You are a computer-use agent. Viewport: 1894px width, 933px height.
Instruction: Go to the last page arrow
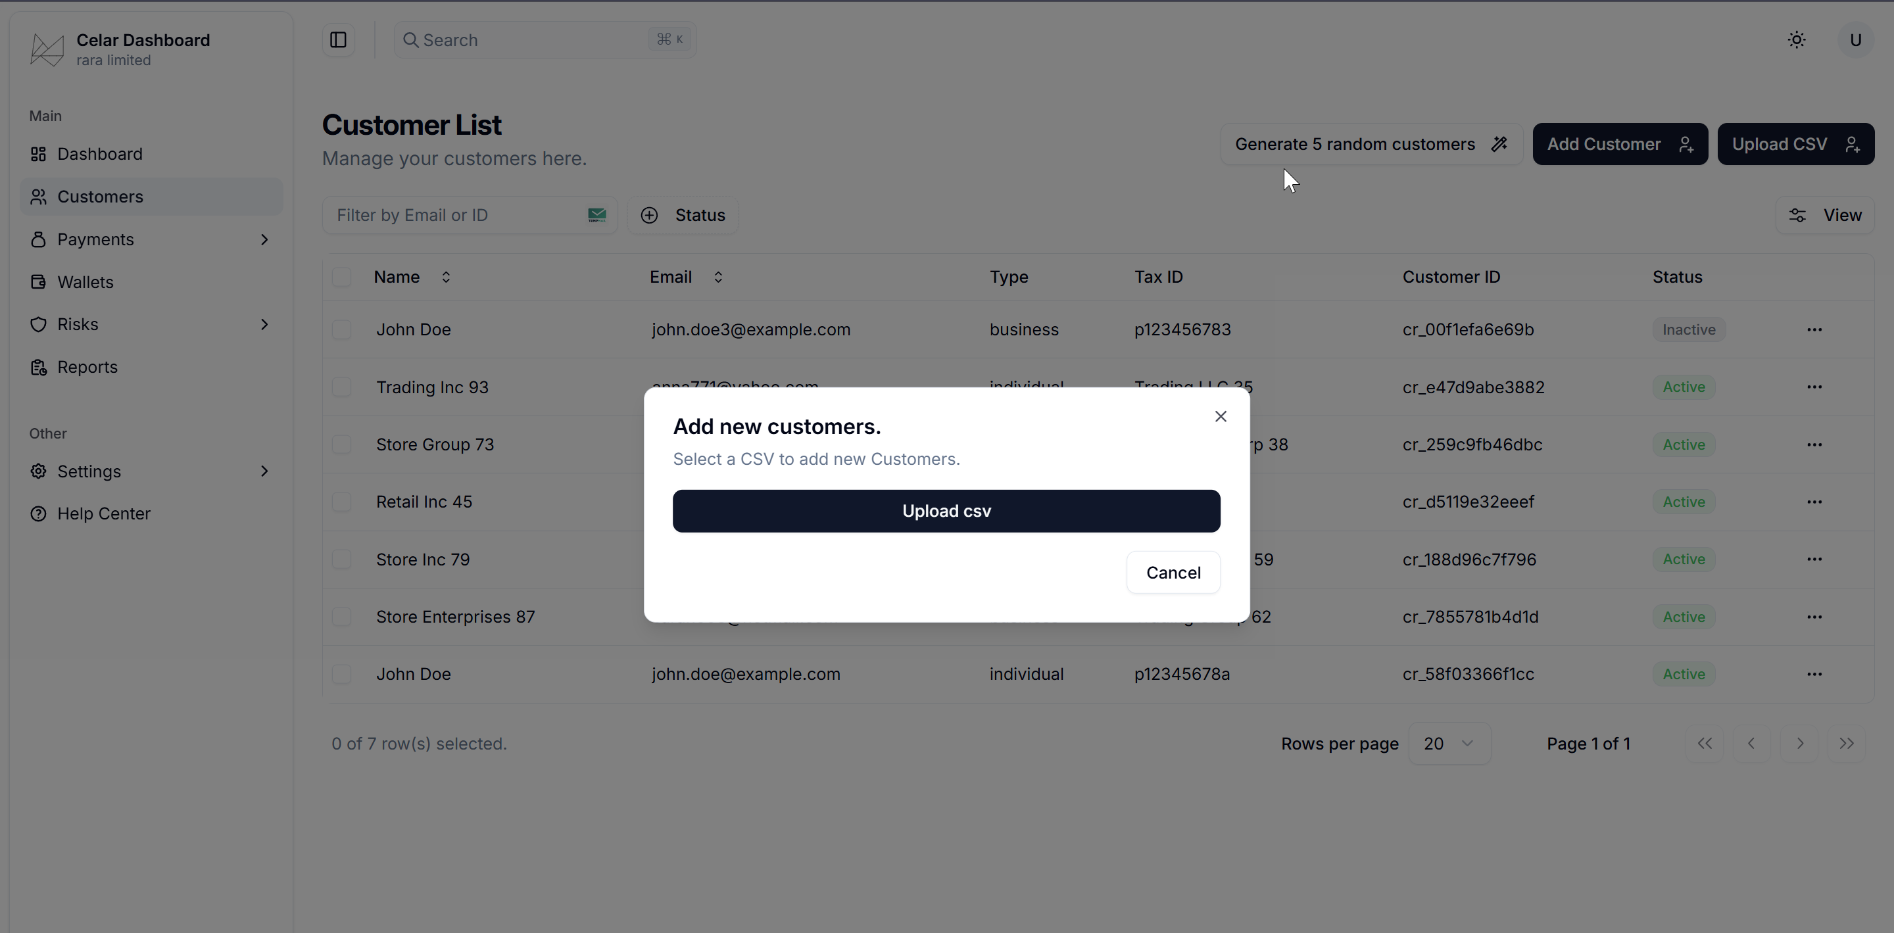pyautogui.click(x=1846, y=744)
